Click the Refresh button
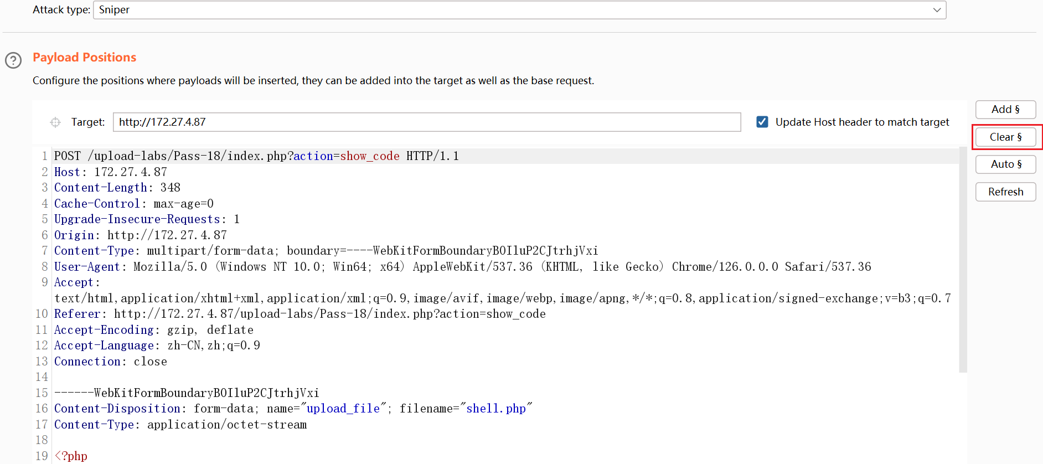 (x=1005, y=192)
